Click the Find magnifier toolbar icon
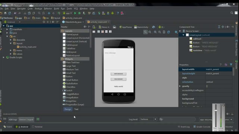Viewport: 239px width, 134px height. (39, 13)
